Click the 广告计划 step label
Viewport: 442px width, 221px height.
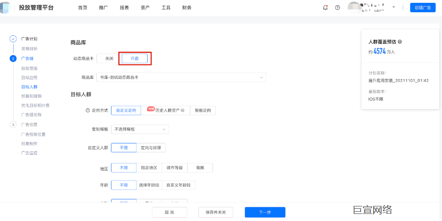click(x=29, y=39)
